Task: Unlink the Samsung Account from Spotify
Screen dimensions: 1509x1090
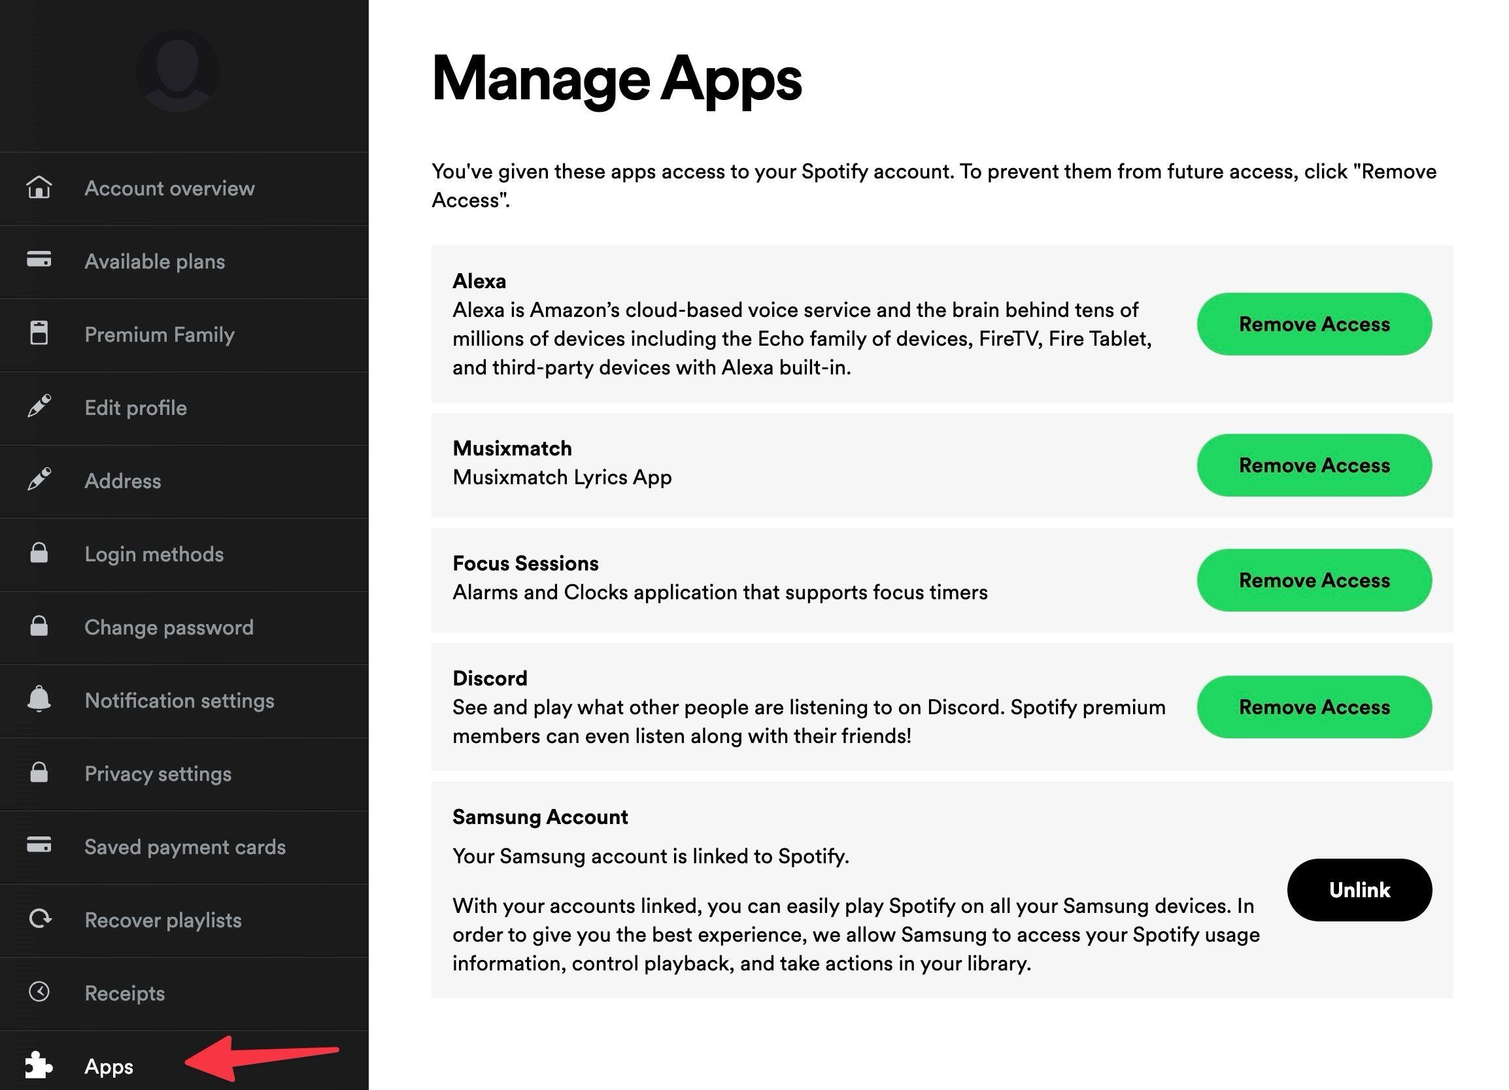Action: [x=1359, y=889]
